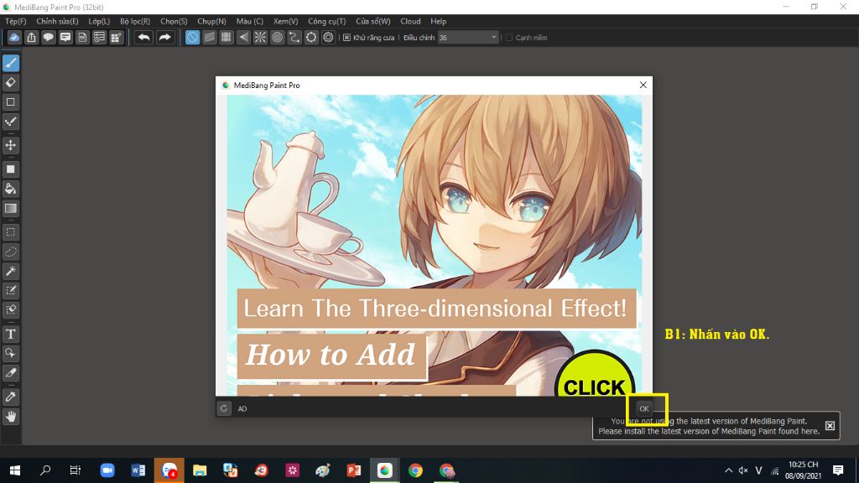
Task: Select the Brush tool in left toolbar
Action: point(10,63)
